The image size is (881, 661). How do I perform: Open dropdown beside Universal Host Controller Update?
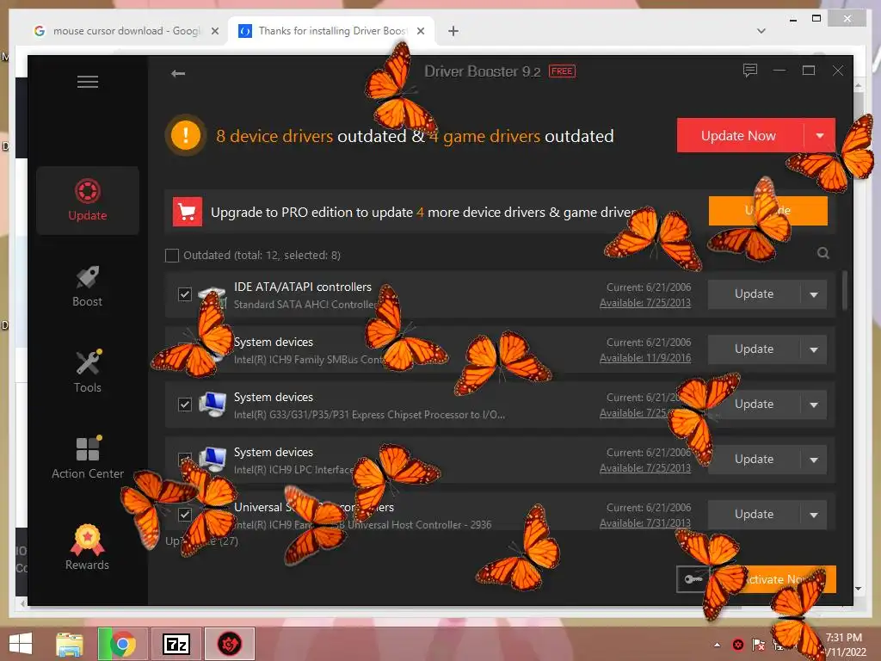coord(814,515)
